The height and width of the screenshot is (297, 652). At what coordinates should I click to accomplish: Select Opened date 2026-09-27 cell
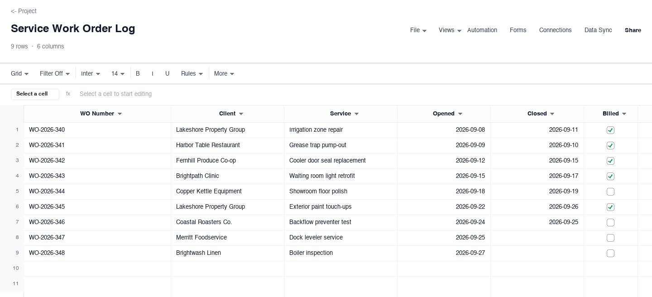pos(444,253)
